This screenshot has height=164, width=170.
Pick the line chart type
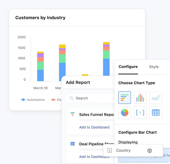[156, 98]
